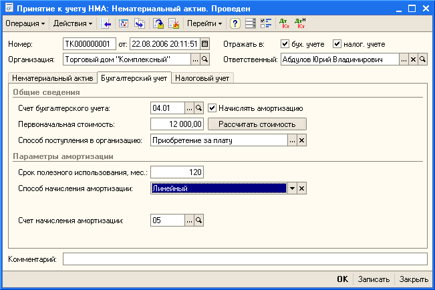Uncheck Начислять амортизацию checkbox
This screenshot has height=290, width=435.
[212, 108]
